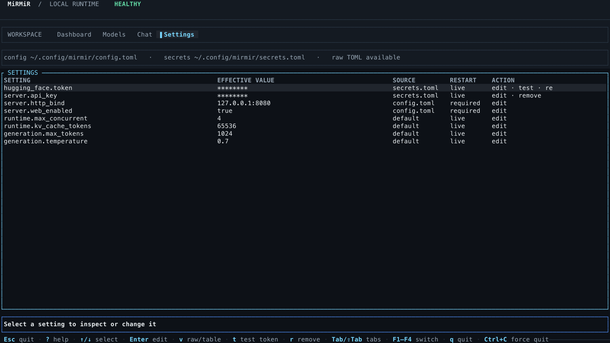Screen dimensions: 610x343
Task: Open the Dashboard tab
Action: (x=74, y=35)
